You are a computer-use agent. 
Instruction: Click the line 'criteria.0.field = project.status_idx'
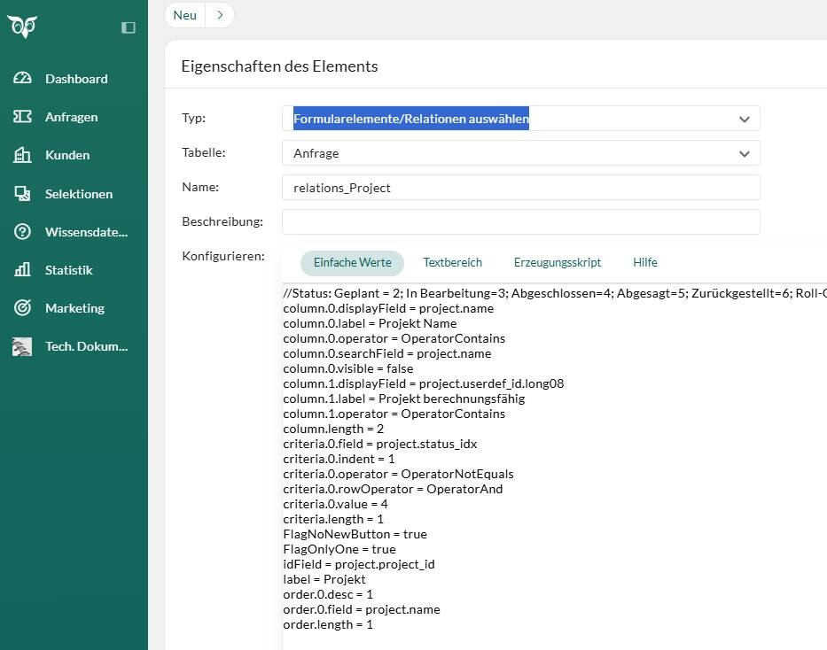pos(379,444)
